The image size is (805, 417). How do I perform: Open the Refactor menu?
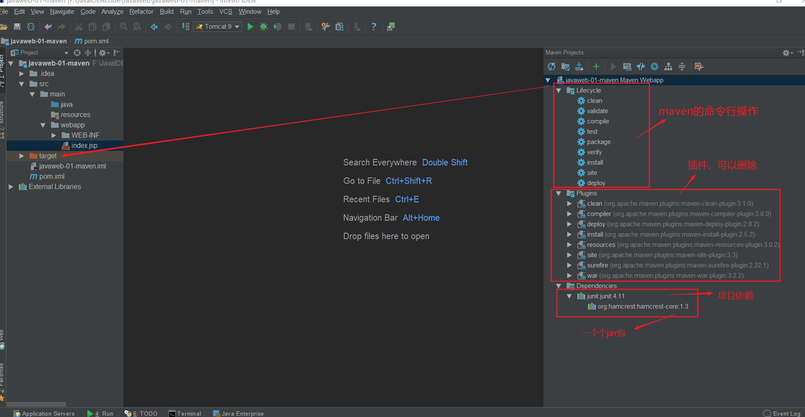click(141, 12)
